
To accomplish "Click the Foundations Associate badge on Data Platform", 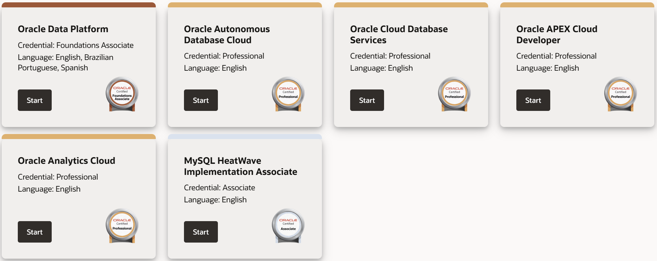I will 122,94.
